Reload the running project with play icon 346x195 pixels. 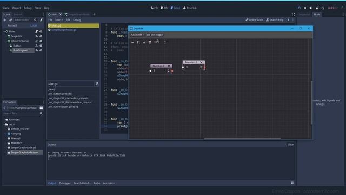point(299,8)
